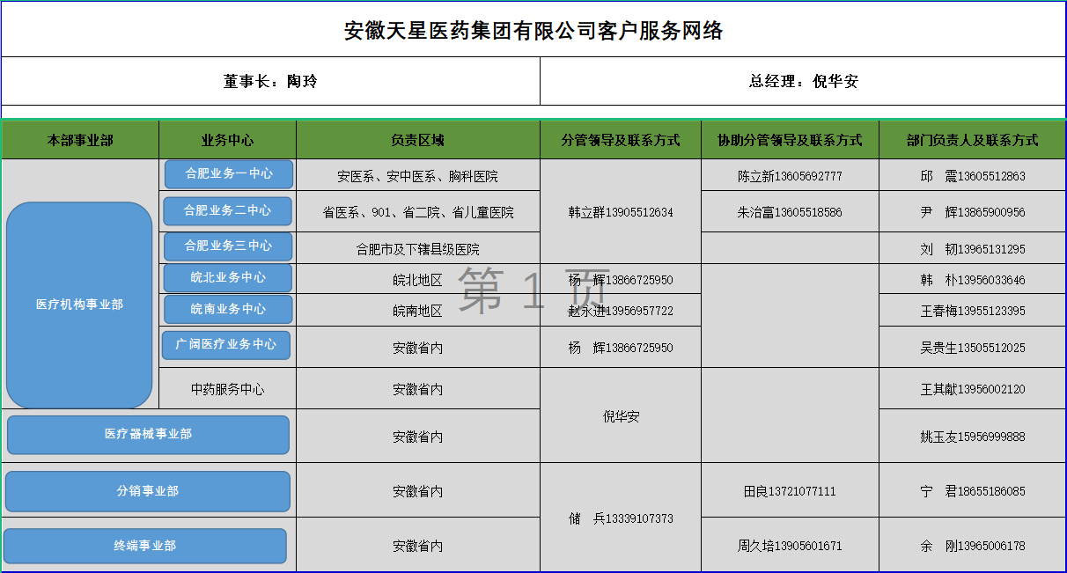Select the 终端事业部 shape
Screen dimensions: 1067x573
[145, 546]
